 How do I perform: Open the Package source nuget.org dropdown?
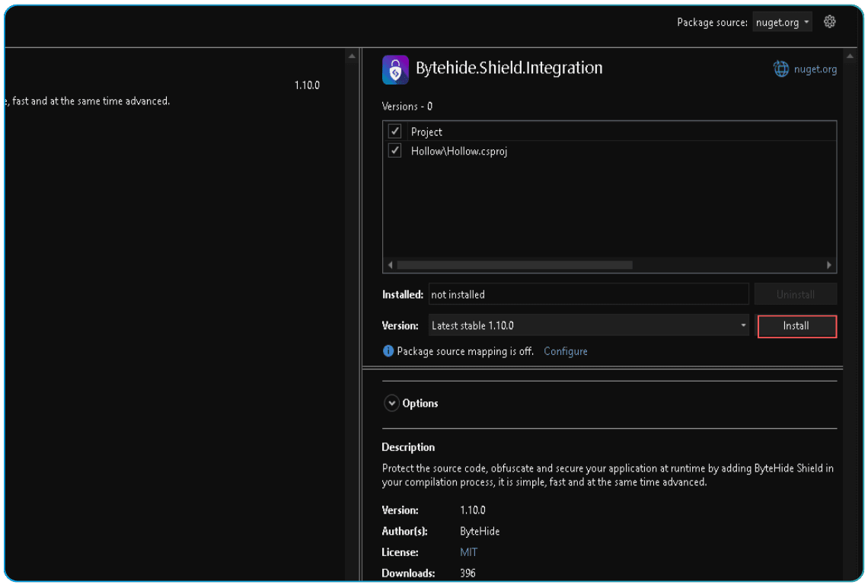tap(782, 22)
